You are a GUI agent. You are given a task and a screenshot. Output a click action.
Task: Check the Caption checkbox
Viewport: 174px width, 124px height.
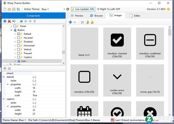(x=19, y=57)
